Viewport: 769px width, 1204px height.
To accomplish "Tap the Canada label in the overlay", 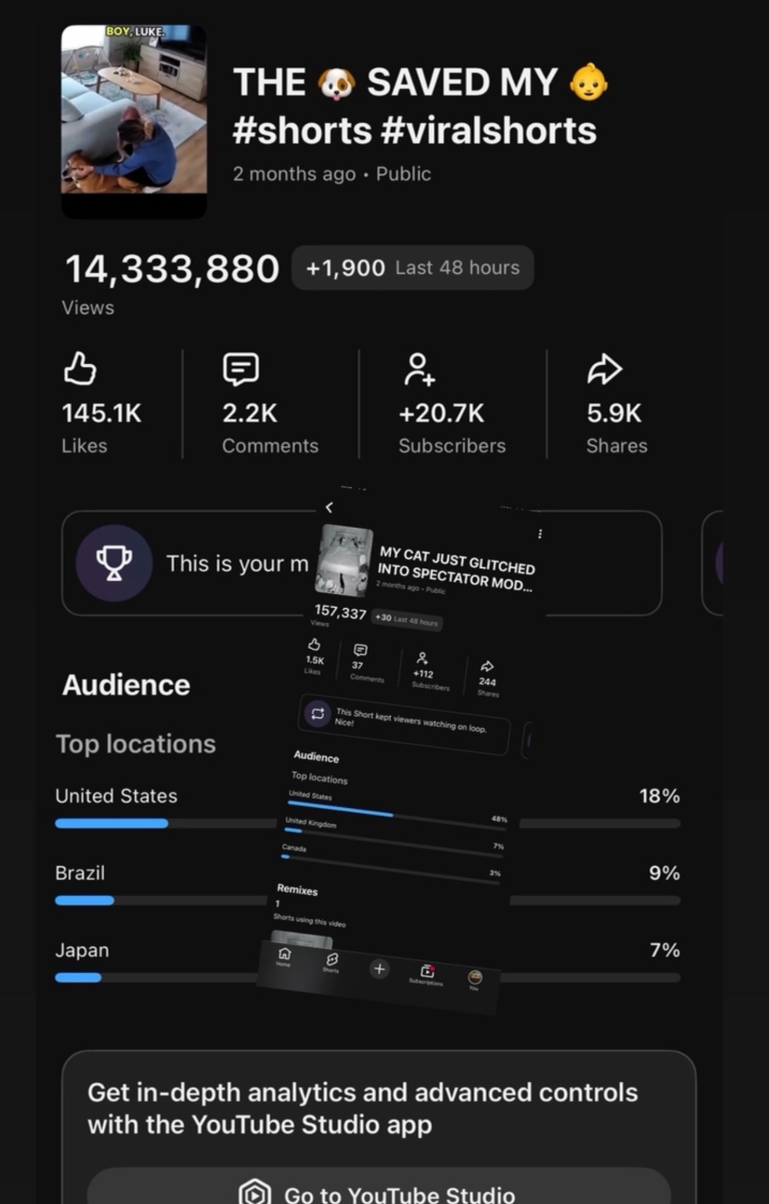I will point(294,848).
